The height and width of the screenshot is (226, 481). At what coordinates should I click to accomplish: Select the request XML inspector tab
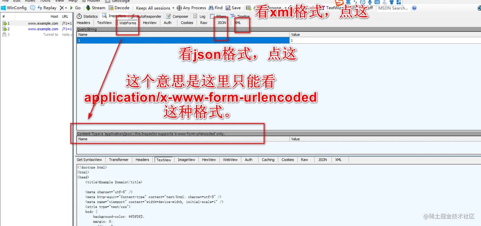238,23
